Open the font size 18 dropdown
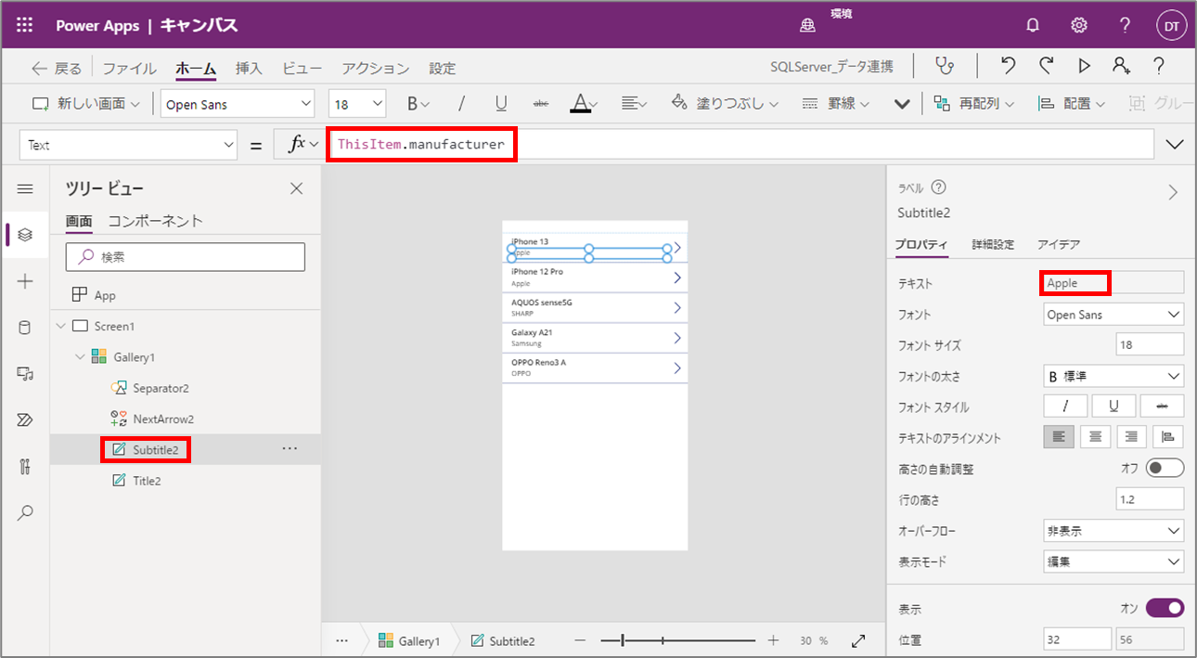The width and height of the screenshot is (1197, 658). tap(357, 104)
